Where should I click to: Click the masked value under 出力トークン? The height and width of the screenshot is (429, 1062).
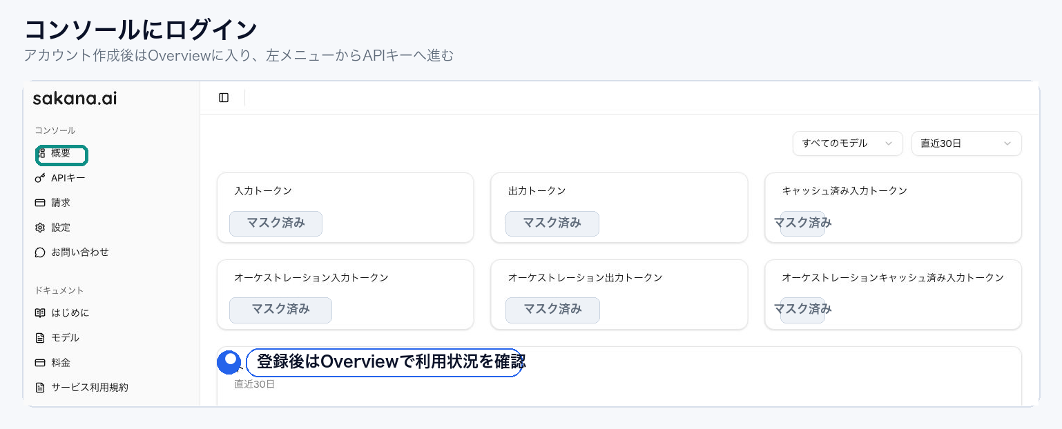click(552, 223)
